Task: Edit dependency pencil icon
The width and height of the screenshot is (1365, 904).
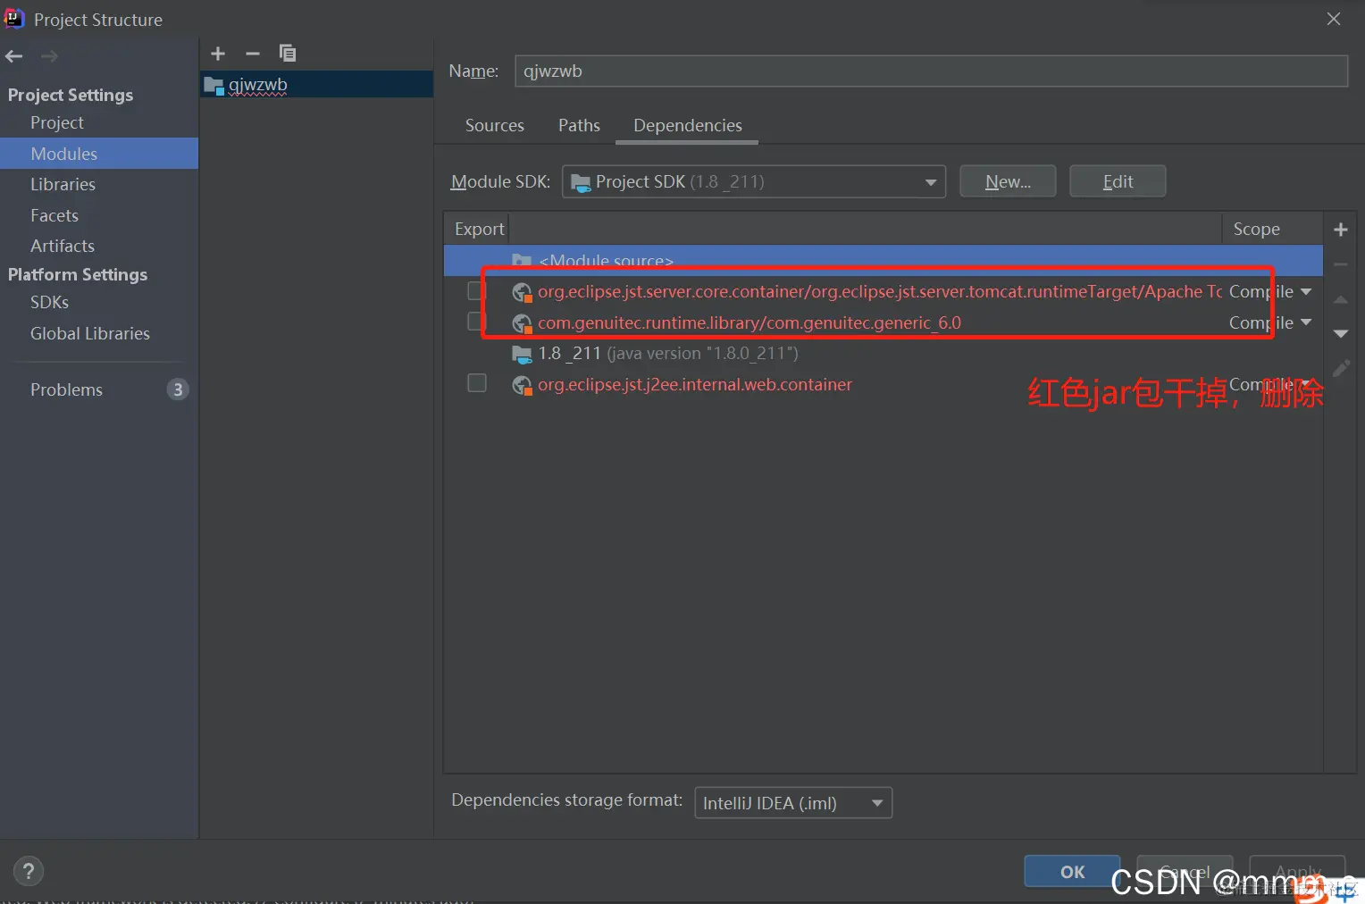Action: (x=1340, y=368)
